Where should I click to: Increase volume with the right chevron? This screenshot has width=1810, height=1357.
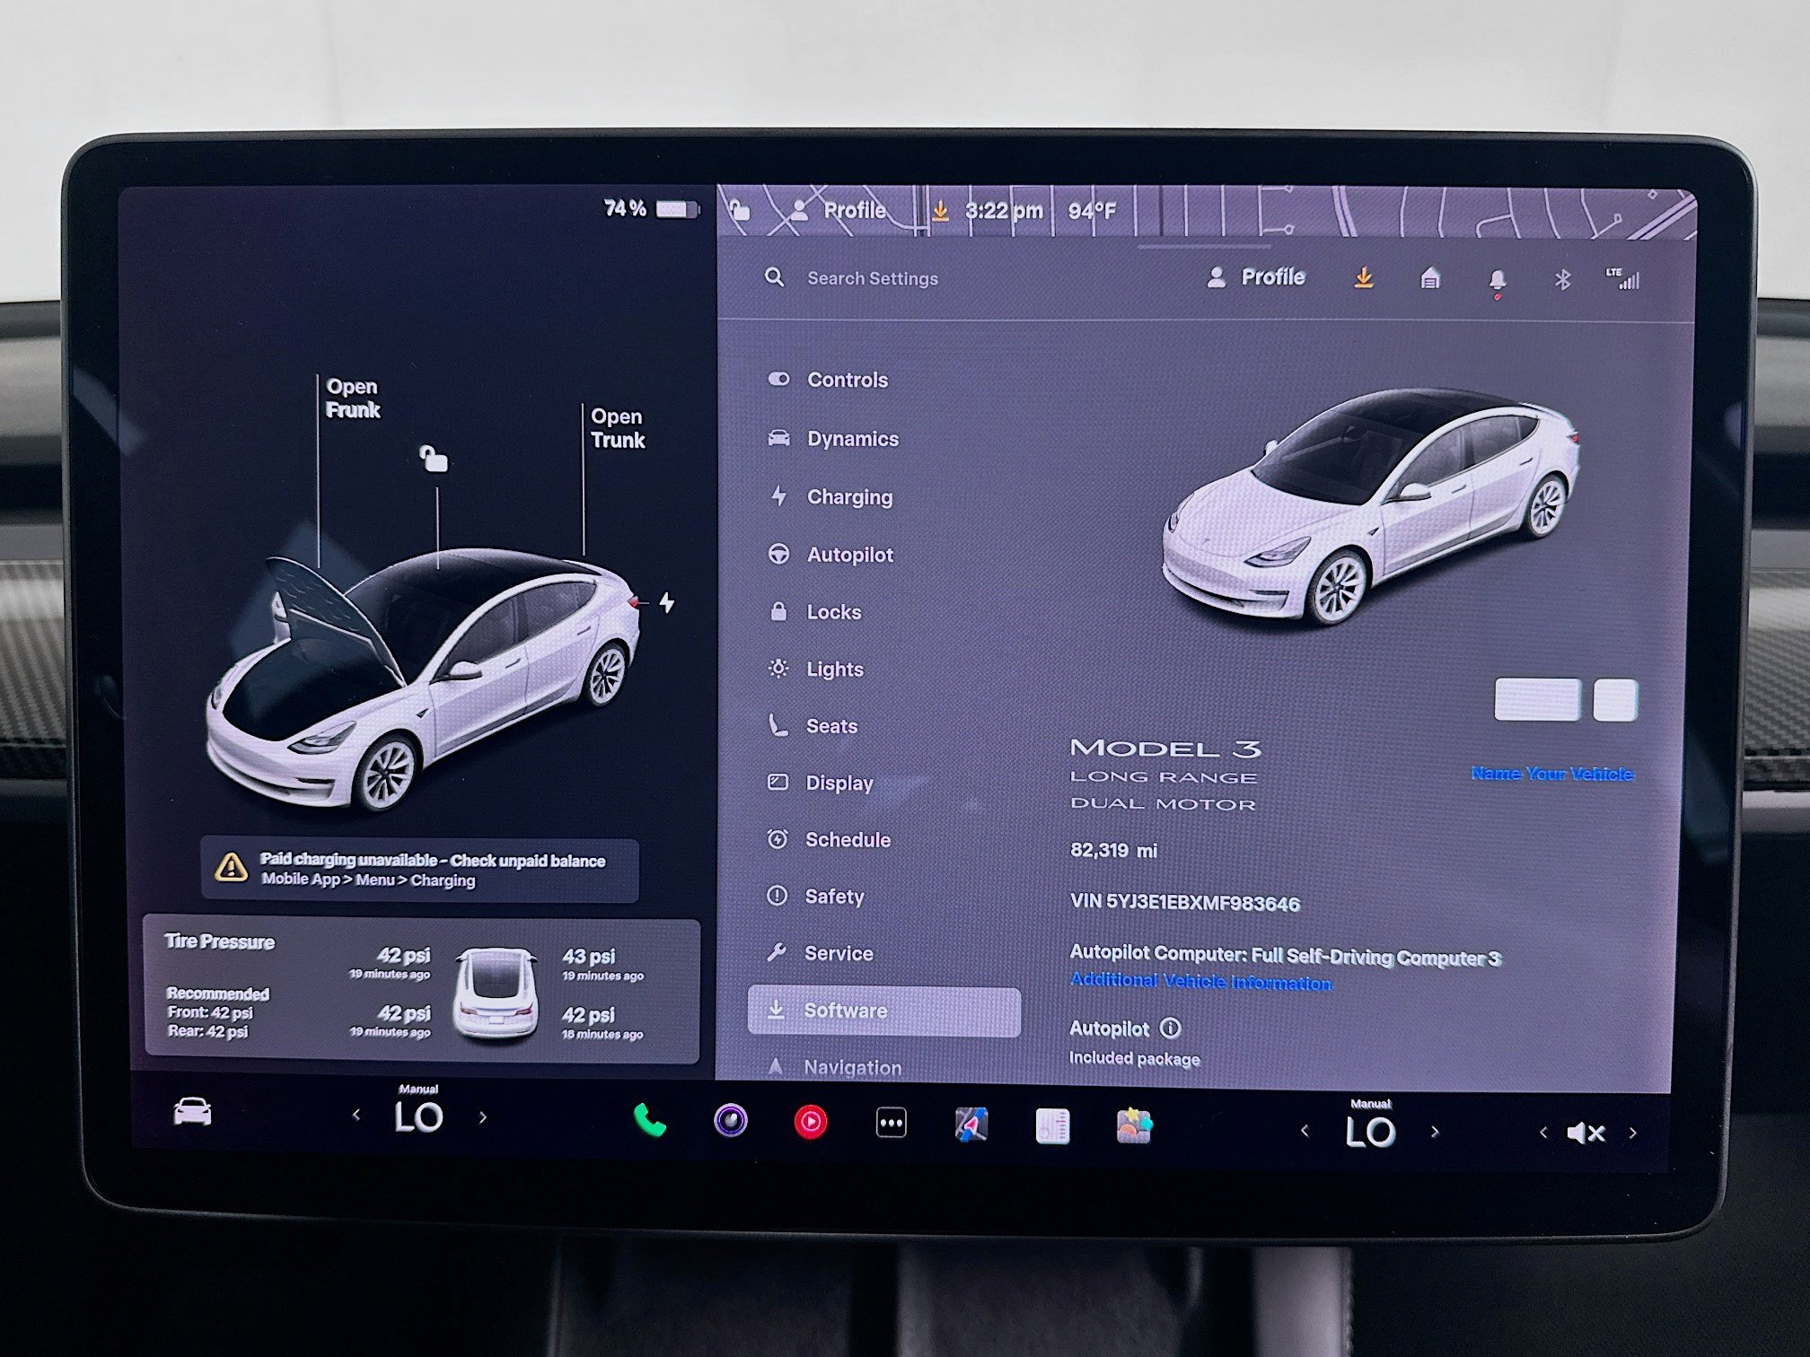click(x=1633, y=1133)
